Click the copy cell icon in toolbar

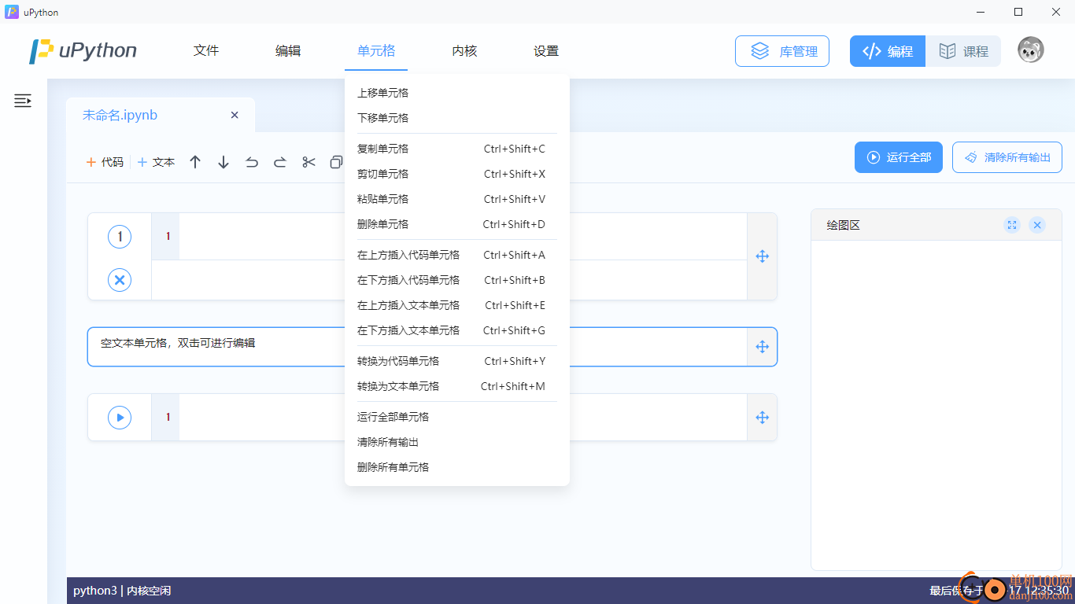336,162
